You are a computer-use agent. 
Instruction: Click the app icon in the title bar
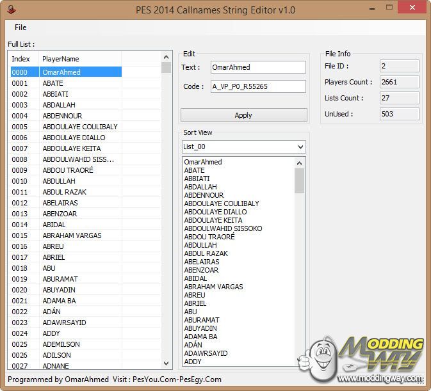click(12, 10)
